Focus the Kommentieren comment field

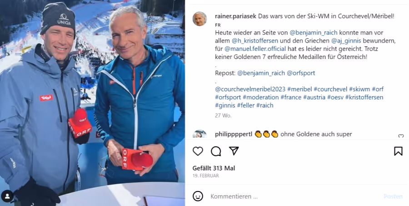(x=295, y=196)
